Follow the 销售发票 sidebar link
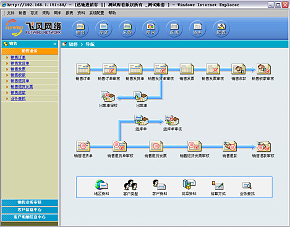The image size is (290, 227). point(18,69)
